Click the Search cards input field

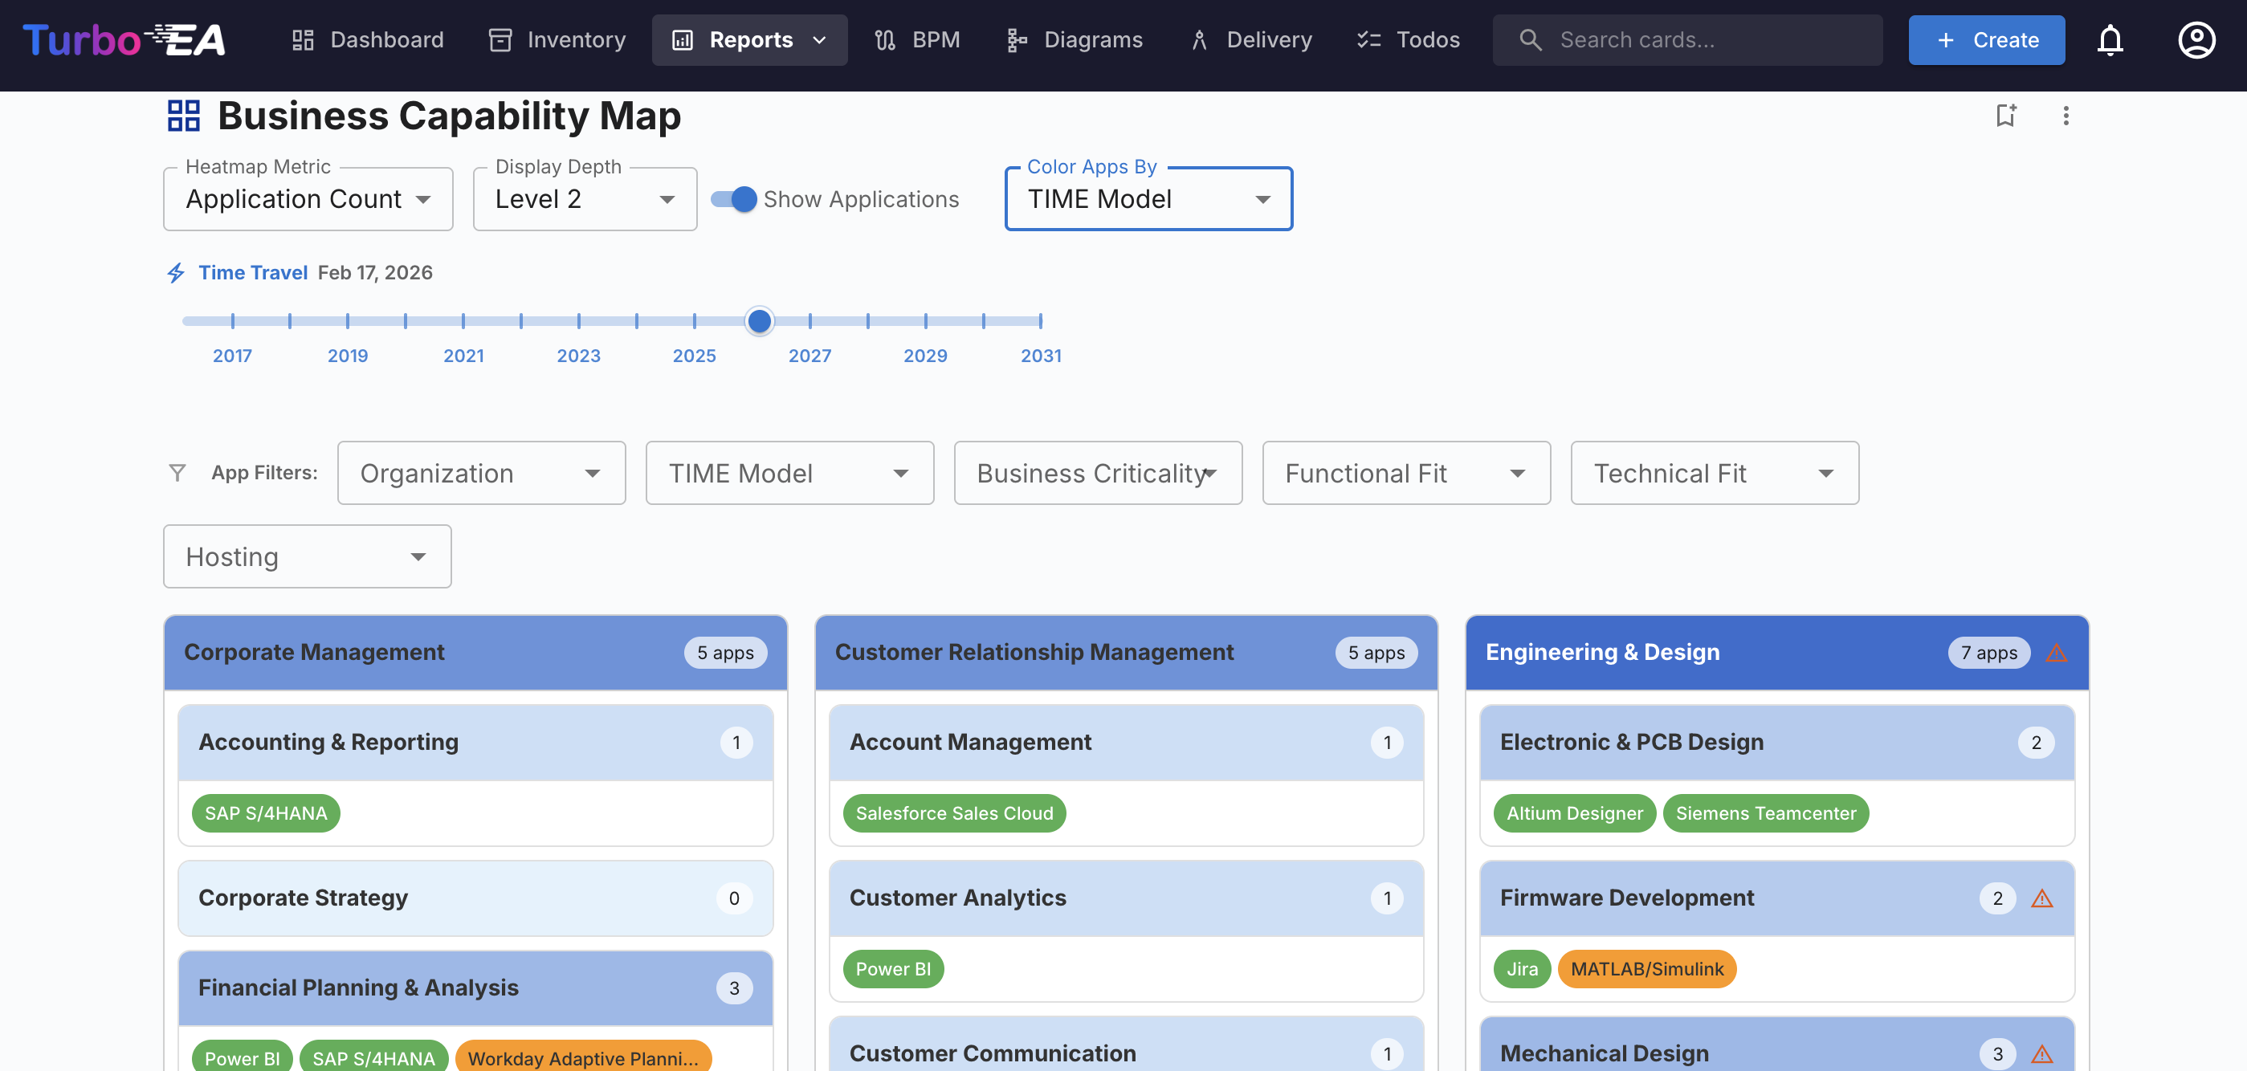click(x=1687, y=40)
